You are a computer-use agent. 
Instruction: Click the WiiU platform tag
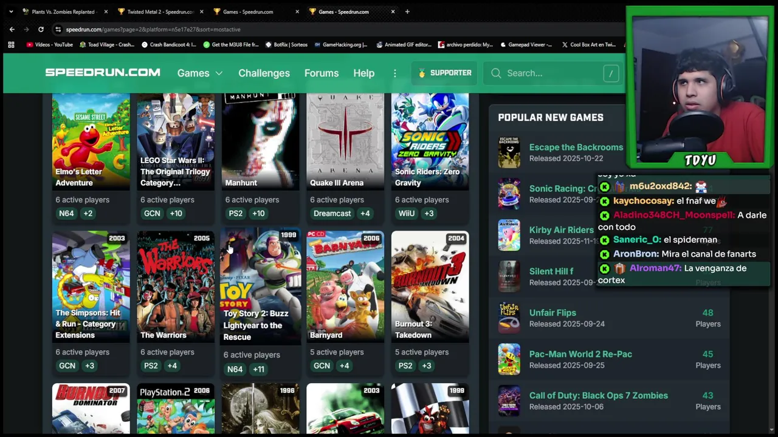coord(406,213)
